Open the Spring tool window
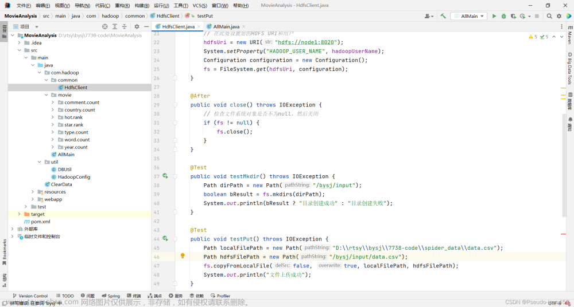 click(111, 296)
